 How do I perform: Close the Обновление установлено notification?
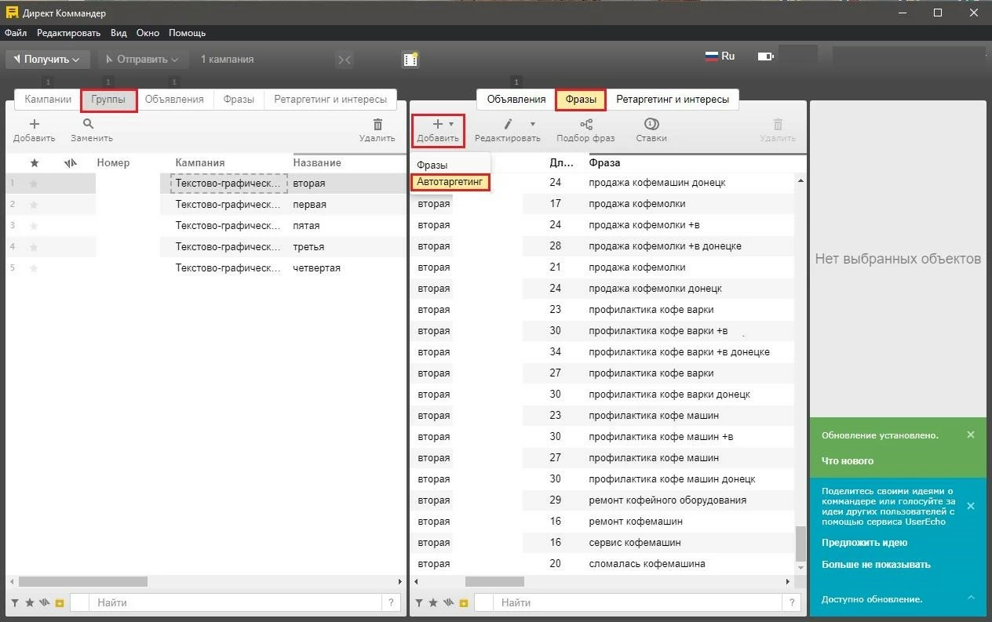pyautogui.click(x=971, y=435)
